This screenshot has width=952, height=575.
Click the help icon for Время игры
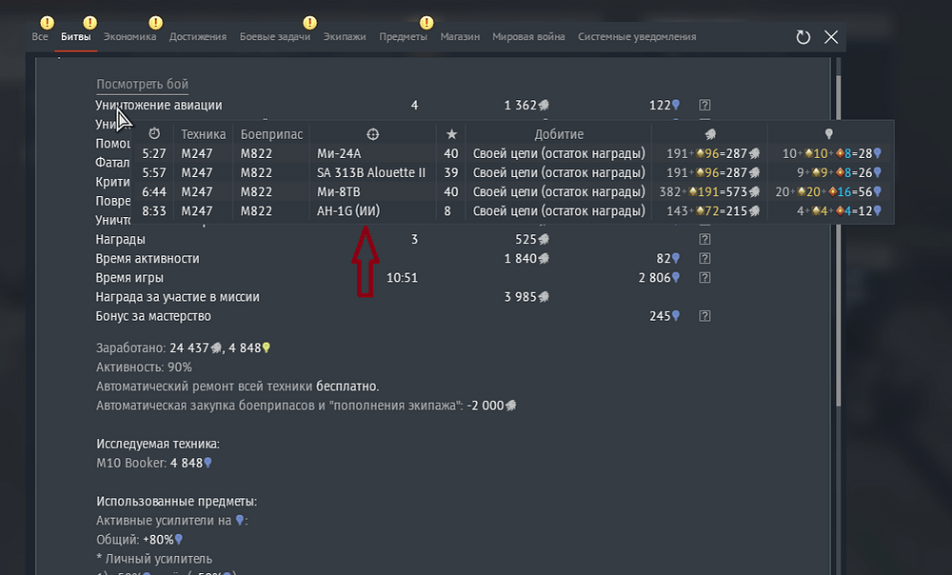tap(704, 278)
